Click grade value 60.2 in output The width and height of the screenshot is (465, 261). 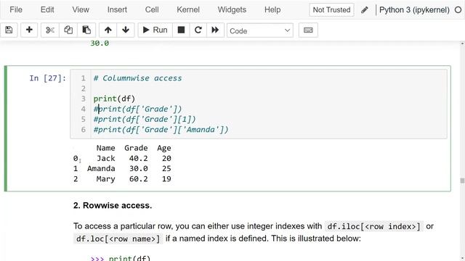[138, 179]
